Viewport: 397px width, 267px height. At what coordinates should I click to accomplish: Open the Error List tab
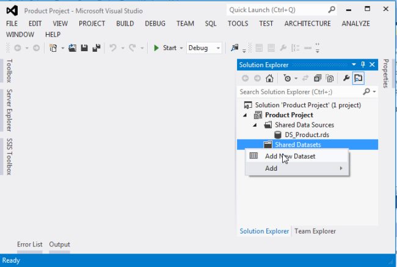click(30, 244)
